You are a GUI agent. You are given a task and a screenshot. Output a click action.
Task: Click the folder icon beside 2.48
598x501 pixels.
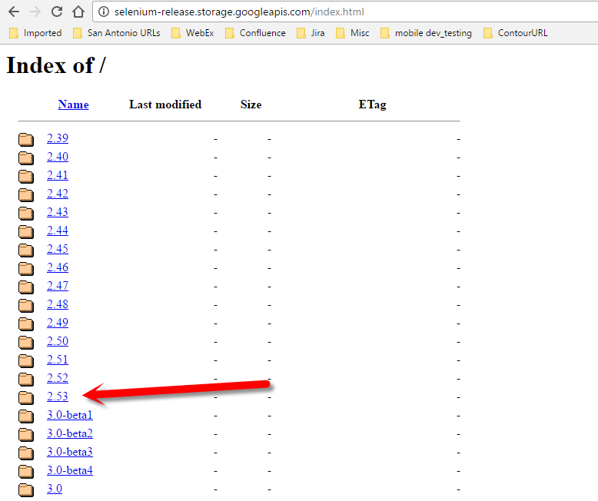pos(26,305)
